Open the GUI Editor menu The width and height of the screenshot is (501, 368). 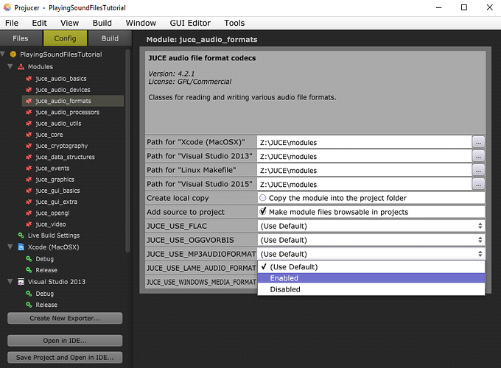tap(190, 23)
